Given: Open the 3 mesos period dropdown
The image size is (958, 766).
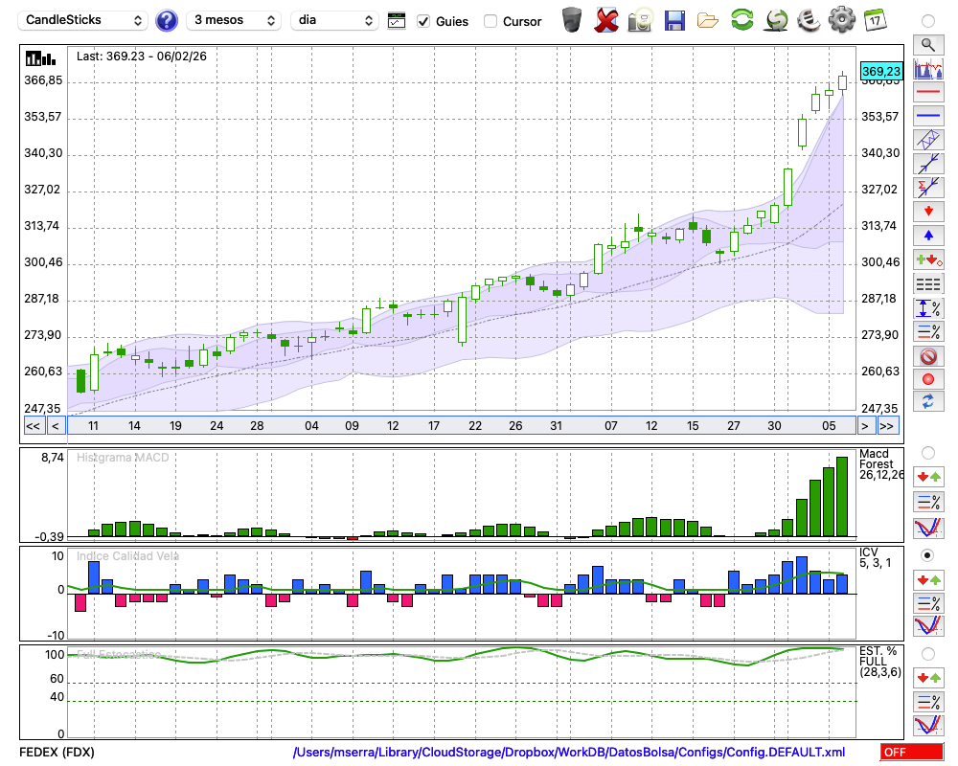Looking at the screenshot, I should (x=233, y=20).
